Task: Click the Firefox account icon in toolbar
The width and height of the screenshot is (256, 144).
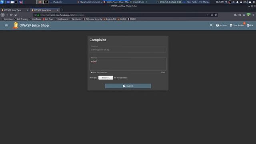Action: [244, 15]
